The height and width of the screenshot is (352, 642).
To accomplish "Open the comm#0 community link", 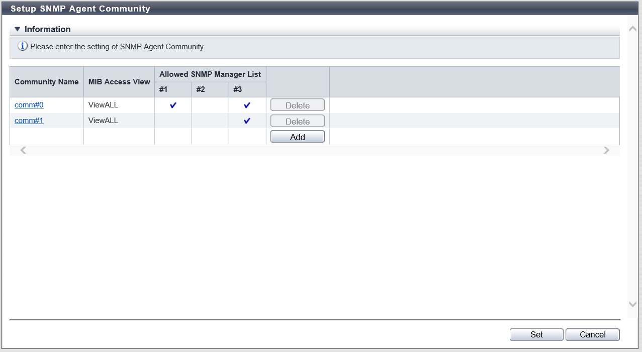I will (x=29, y=105).
